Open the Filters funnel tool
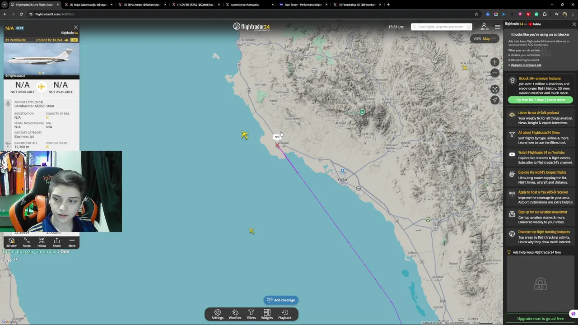578x325 pixels. tap(251, 314)
